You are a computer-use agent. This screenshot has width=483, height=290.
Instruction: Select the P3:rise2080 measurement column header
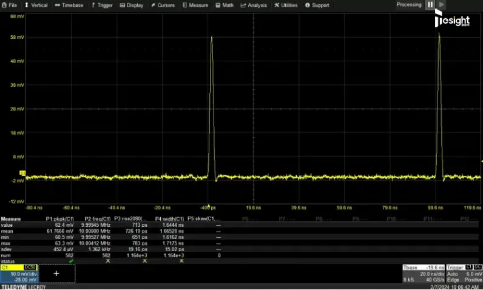pos(130,219)
